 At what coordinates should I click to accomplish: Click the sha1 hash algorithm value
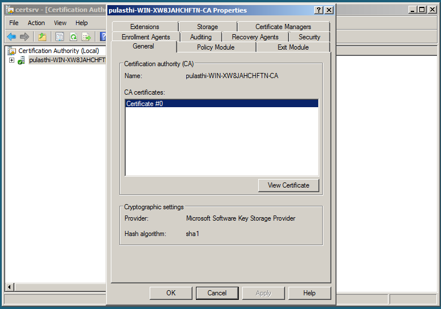[193, 234]
